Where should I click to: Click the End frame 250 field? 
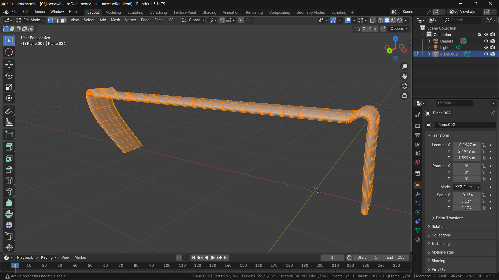click(396, 258)
